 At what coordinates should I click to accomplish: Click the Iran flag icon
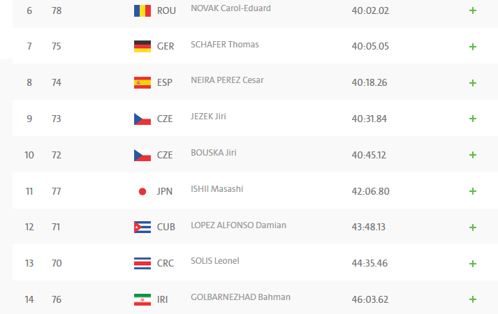pyautogui.click(x=142, y=300)
